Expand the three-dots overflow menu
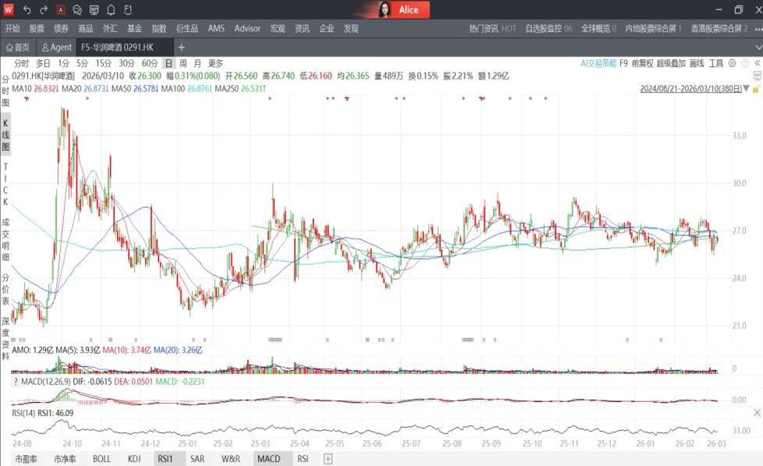Viewport: 763px width, 466px height. pos(755,29)
